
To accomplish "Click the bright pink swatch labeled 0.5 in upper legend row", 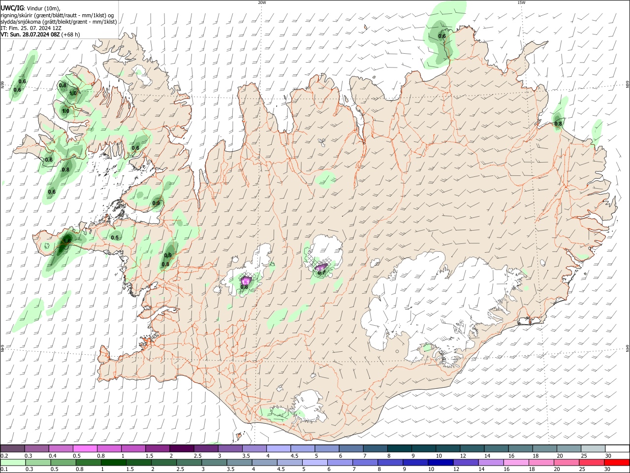I will [x=85, y=448].
